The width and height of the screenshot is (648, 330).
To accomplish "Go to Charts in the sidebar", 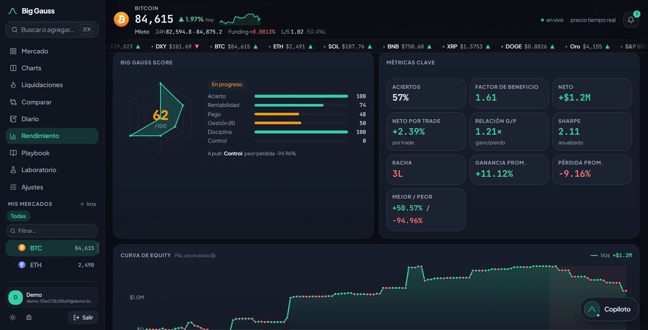I will (52, 68).
